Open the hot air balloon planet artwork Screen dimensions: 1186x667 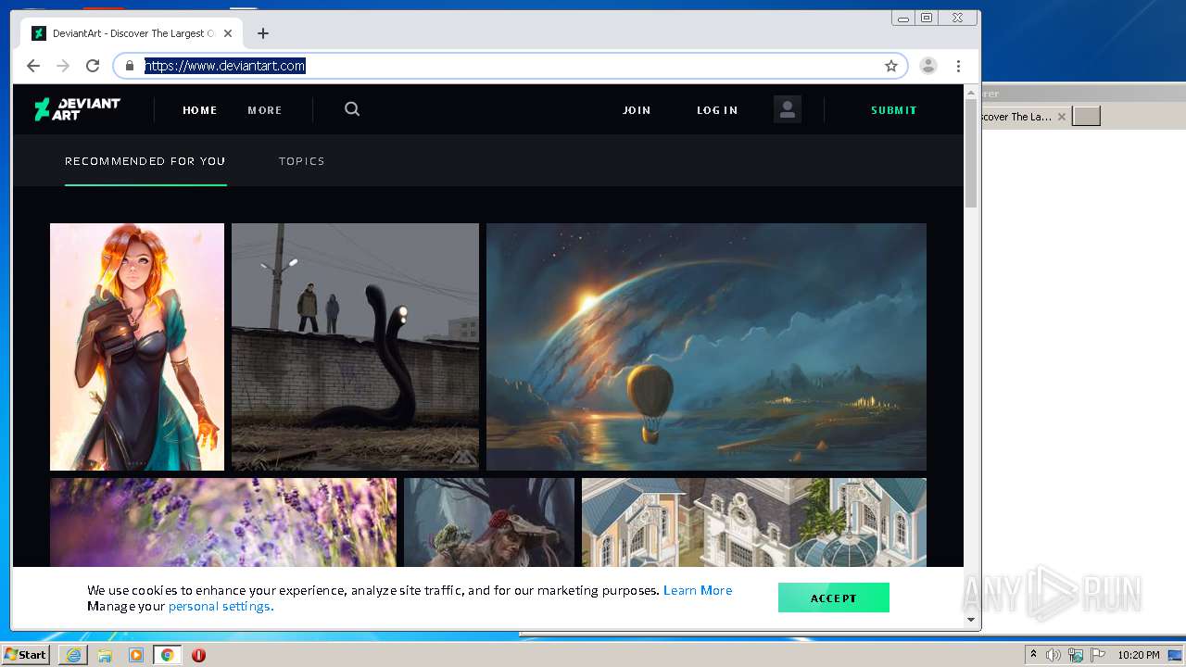coord(706,346)
